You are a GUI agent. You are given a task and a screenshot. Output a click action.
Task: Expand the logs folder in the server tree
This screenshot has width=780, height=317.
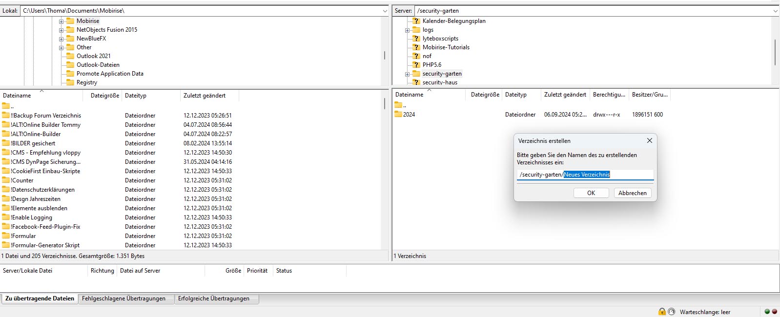coord(408,30)
